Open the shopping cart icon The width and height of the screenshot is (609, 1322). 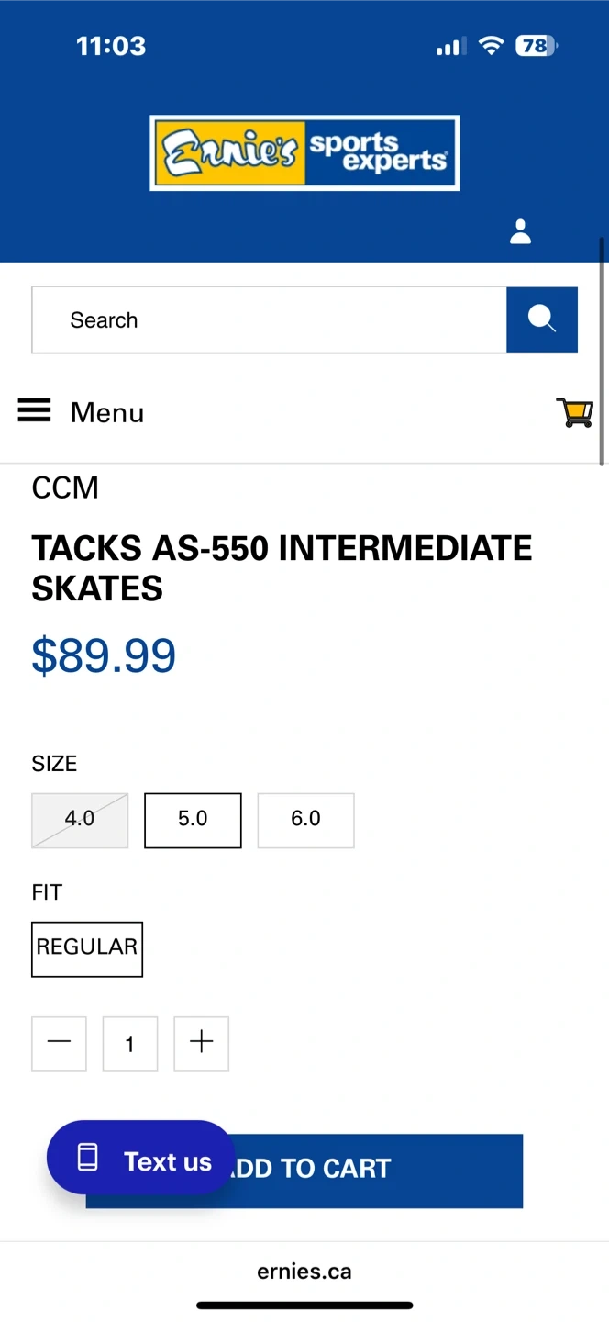[574, 412]
